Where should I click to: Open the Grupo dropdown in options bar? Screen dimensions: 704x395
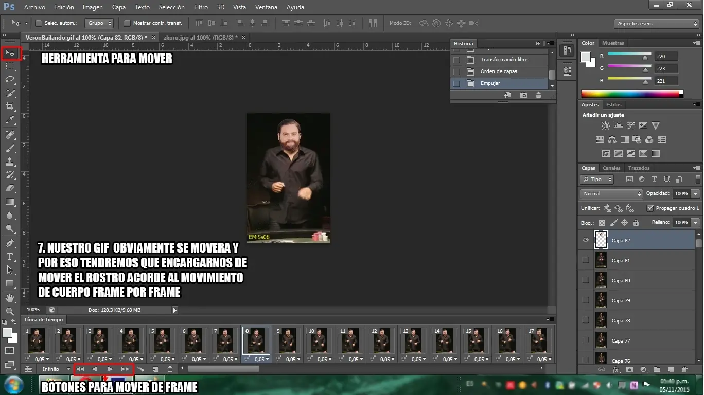coord(100,23)
